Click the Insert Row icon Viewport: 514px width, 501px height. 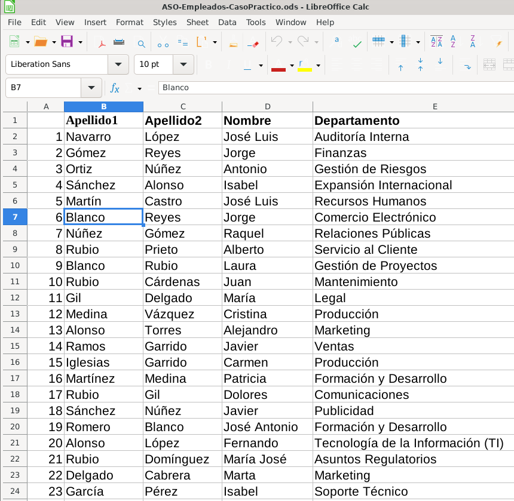[x=378, y=42]
